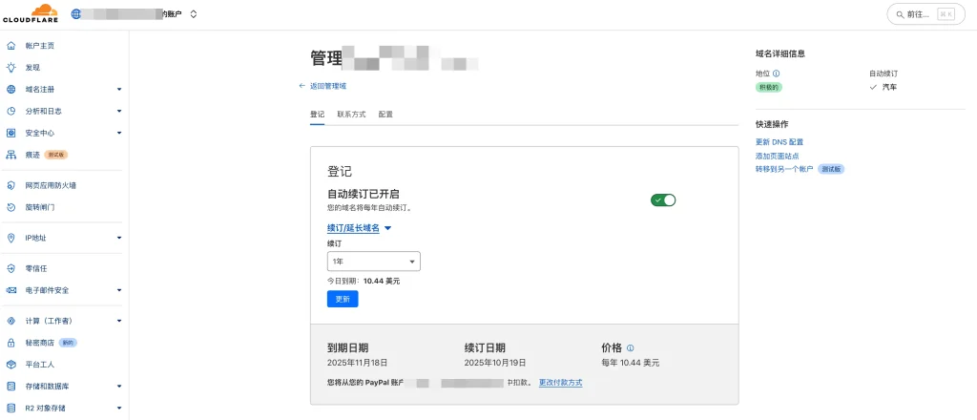Click the 域名注册 globe icon

10,89
